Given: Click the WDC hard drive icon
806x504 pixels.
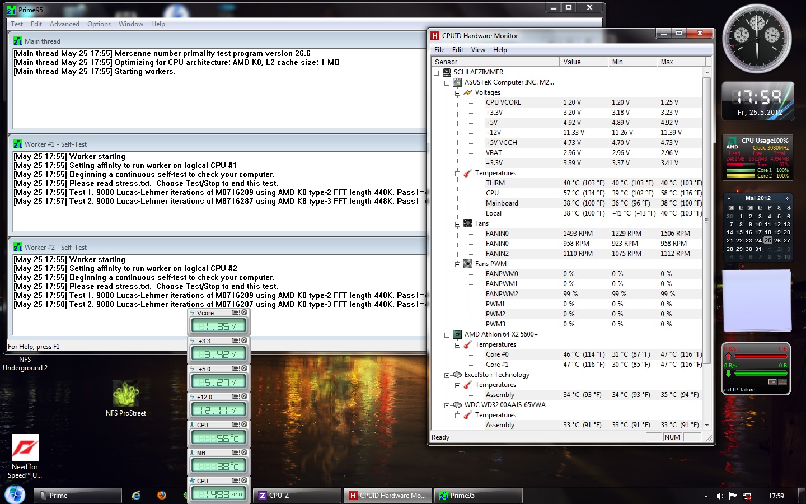Looking at the screenshot, I should coord(457,405).
